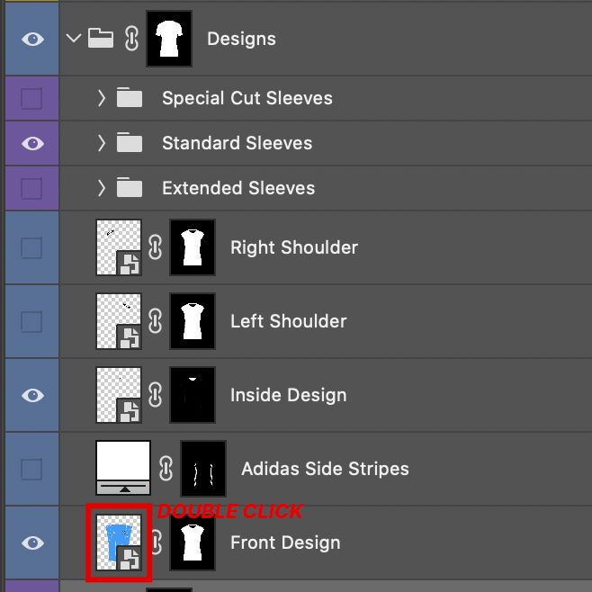Viewport: 592px width, 592px height.
Task: Select the Front Design smart object thumbnail
Action: 119,543
